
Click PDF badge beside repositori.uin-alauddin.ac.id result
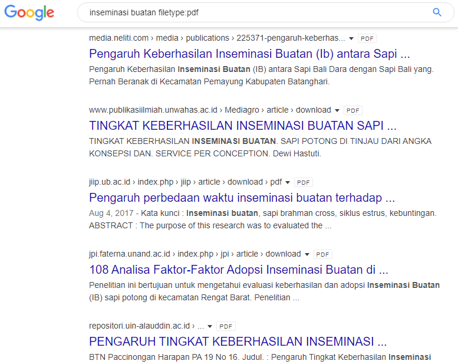coord(226,326)
